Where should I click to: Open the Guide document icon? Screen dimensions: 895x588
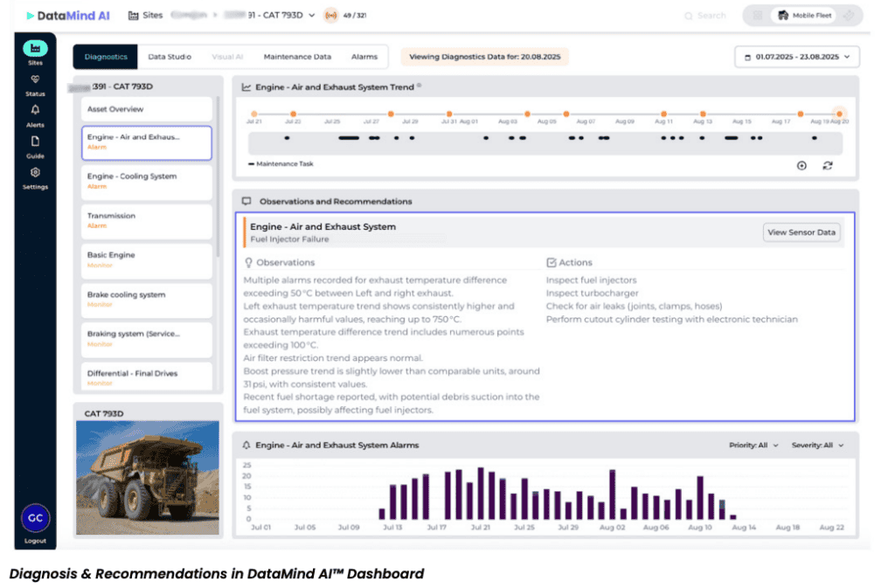pos(35,142)
